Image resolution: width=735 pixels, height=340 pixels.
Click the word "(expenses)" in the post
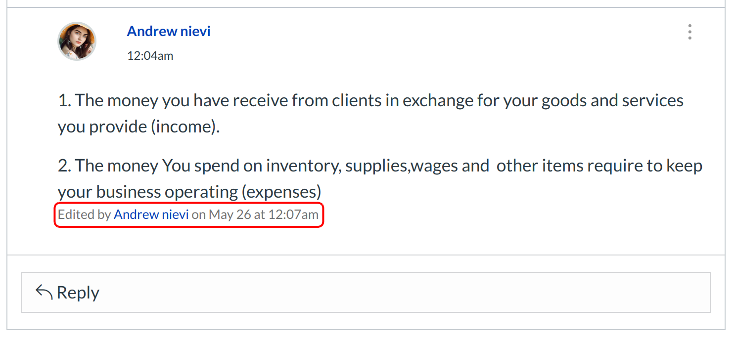[x=281, y=192]
